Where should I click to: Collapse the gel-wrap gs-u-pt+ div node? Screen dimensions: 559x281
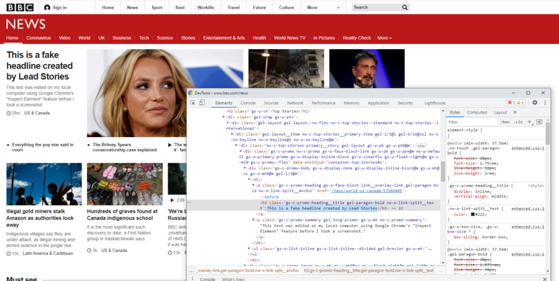coord(224,117)
